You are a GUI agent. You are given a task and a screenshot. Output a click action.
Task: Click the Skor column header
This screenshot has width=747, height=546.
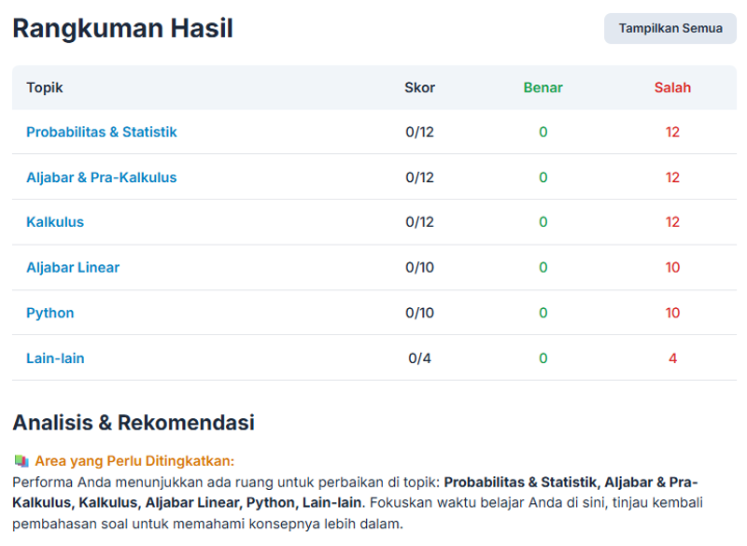pyautogui.click(x=419, y=88)
